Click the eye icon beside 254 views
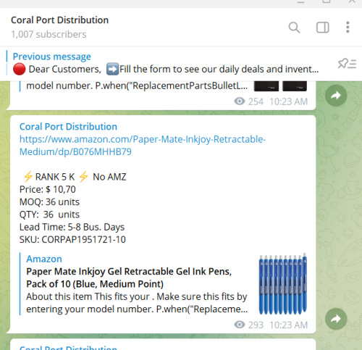Image resolution: width=362 pixels, height=350 pixels. tap(240, 101)
